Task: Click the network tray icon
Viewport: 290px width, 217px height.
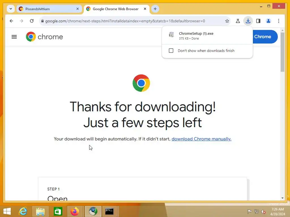Action: click(257, 211)
